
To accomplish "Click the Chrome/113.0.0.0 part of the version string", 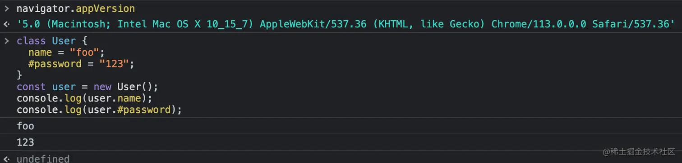I will [539, 24].
